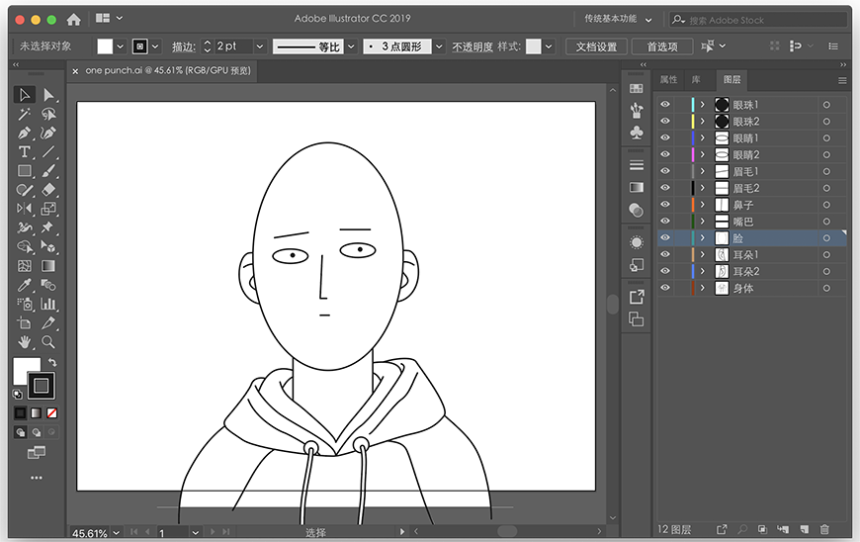Open the Swatches panel icon
860x542 pixels.
point(637,89)
